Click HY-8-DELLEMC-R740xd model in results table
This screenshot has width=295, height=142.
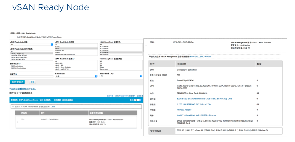coord(49,119)
